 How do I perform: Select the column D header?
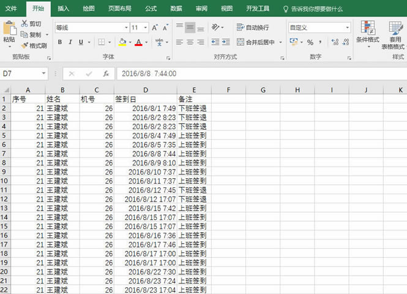146,90
